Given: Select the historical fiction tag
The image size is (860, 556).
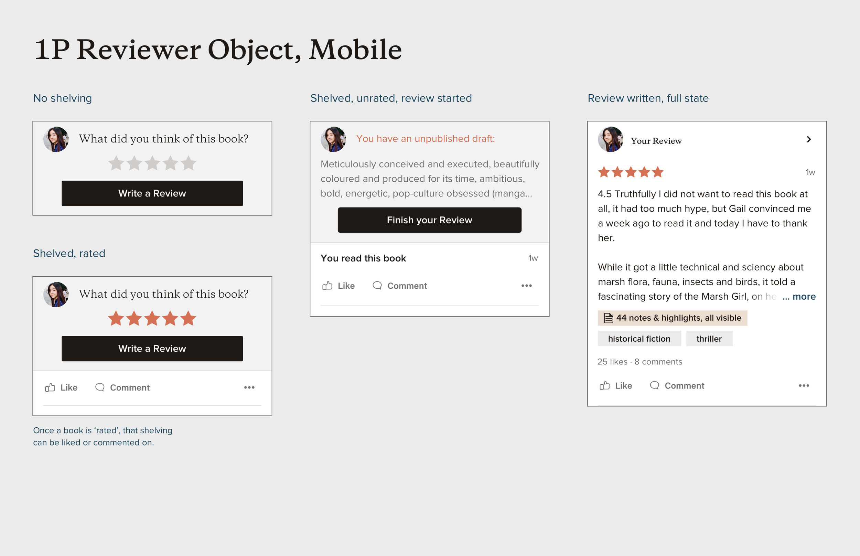Looking at the screenshot, I should [x=639, y=339].
